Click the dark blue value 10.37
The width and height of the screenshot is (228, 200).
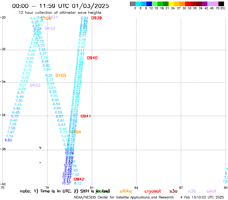[66, 183]
